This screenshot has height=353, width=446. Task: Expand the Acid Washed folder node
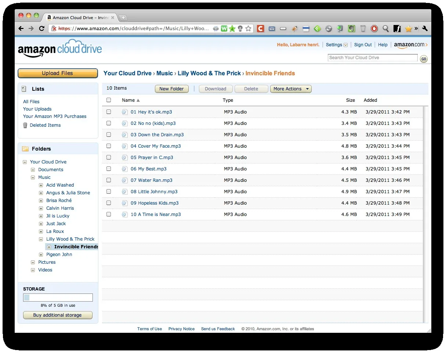[41, 185]
